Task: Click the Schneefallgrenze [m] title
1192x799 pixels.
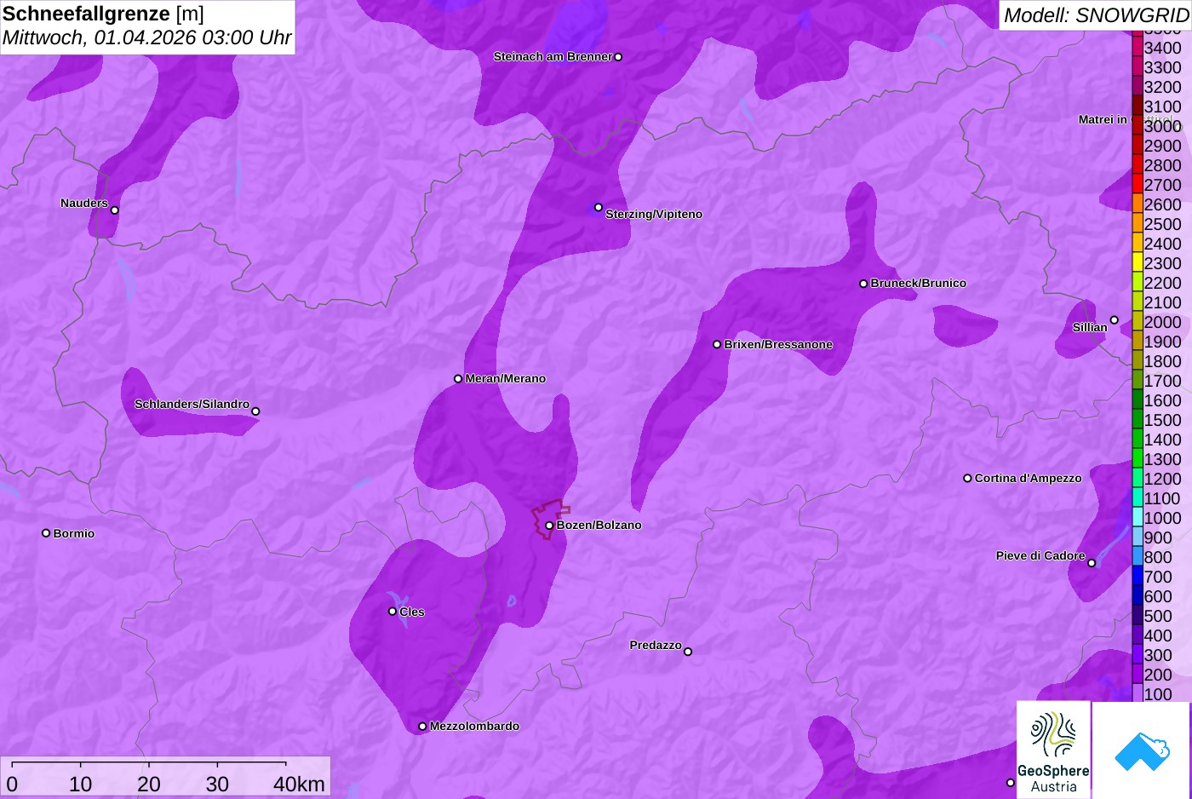Action: coord(103,14)
